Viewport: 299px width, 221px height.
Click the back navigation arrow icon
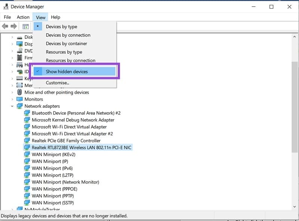point(5,26)
